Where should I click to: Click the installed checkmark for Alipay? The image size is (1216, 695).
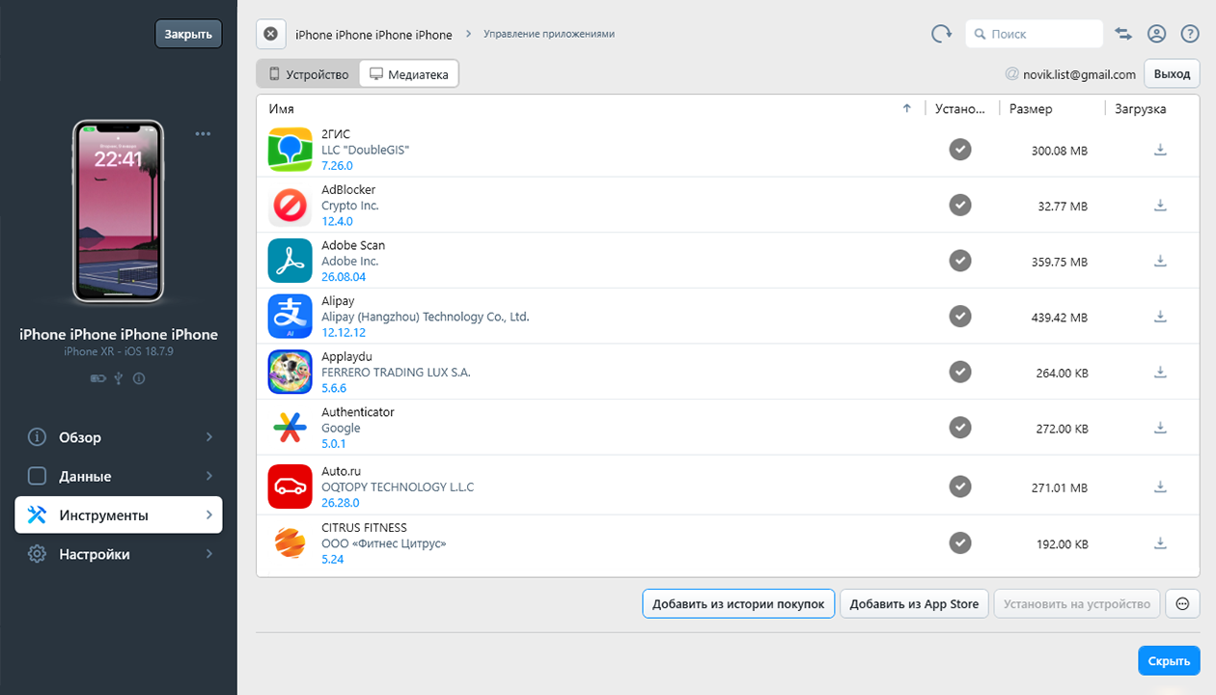pyautogui.click(x=959, y=317)
